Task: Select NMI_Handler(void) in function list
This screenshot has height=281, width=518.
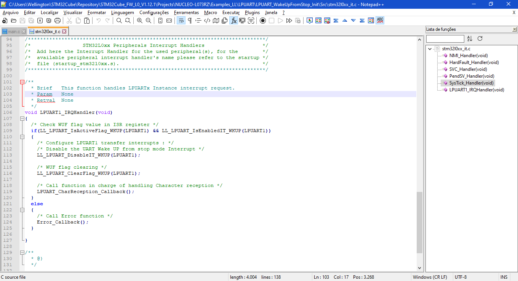Action: 468,56
